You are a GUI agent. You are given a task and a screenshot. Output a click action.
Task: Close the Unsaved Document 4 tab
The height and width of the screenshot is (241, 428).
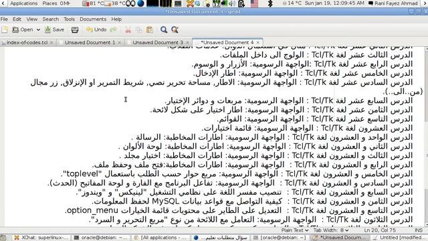257,43
